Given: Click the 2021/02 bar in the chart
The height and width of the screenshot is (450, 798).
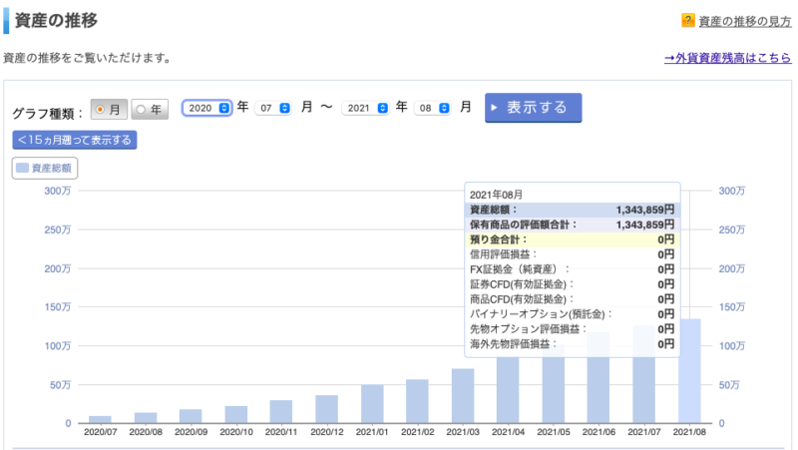Looking at the screenshot, I should pos(417,401).
